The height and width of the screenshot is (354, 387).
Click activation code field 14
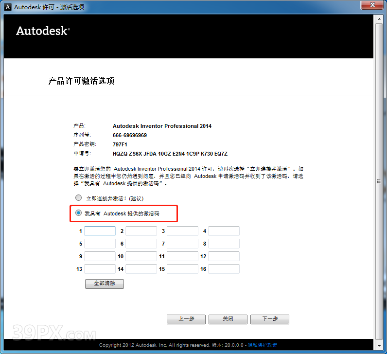tap(141, 269)
